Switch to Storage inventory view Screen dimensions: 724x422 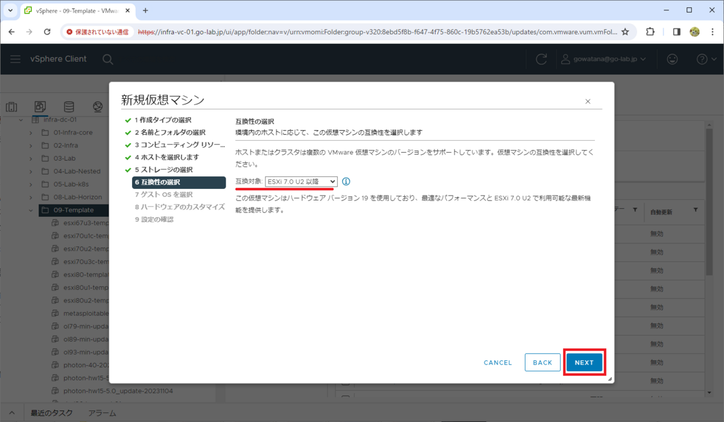[x=69, y=107]
